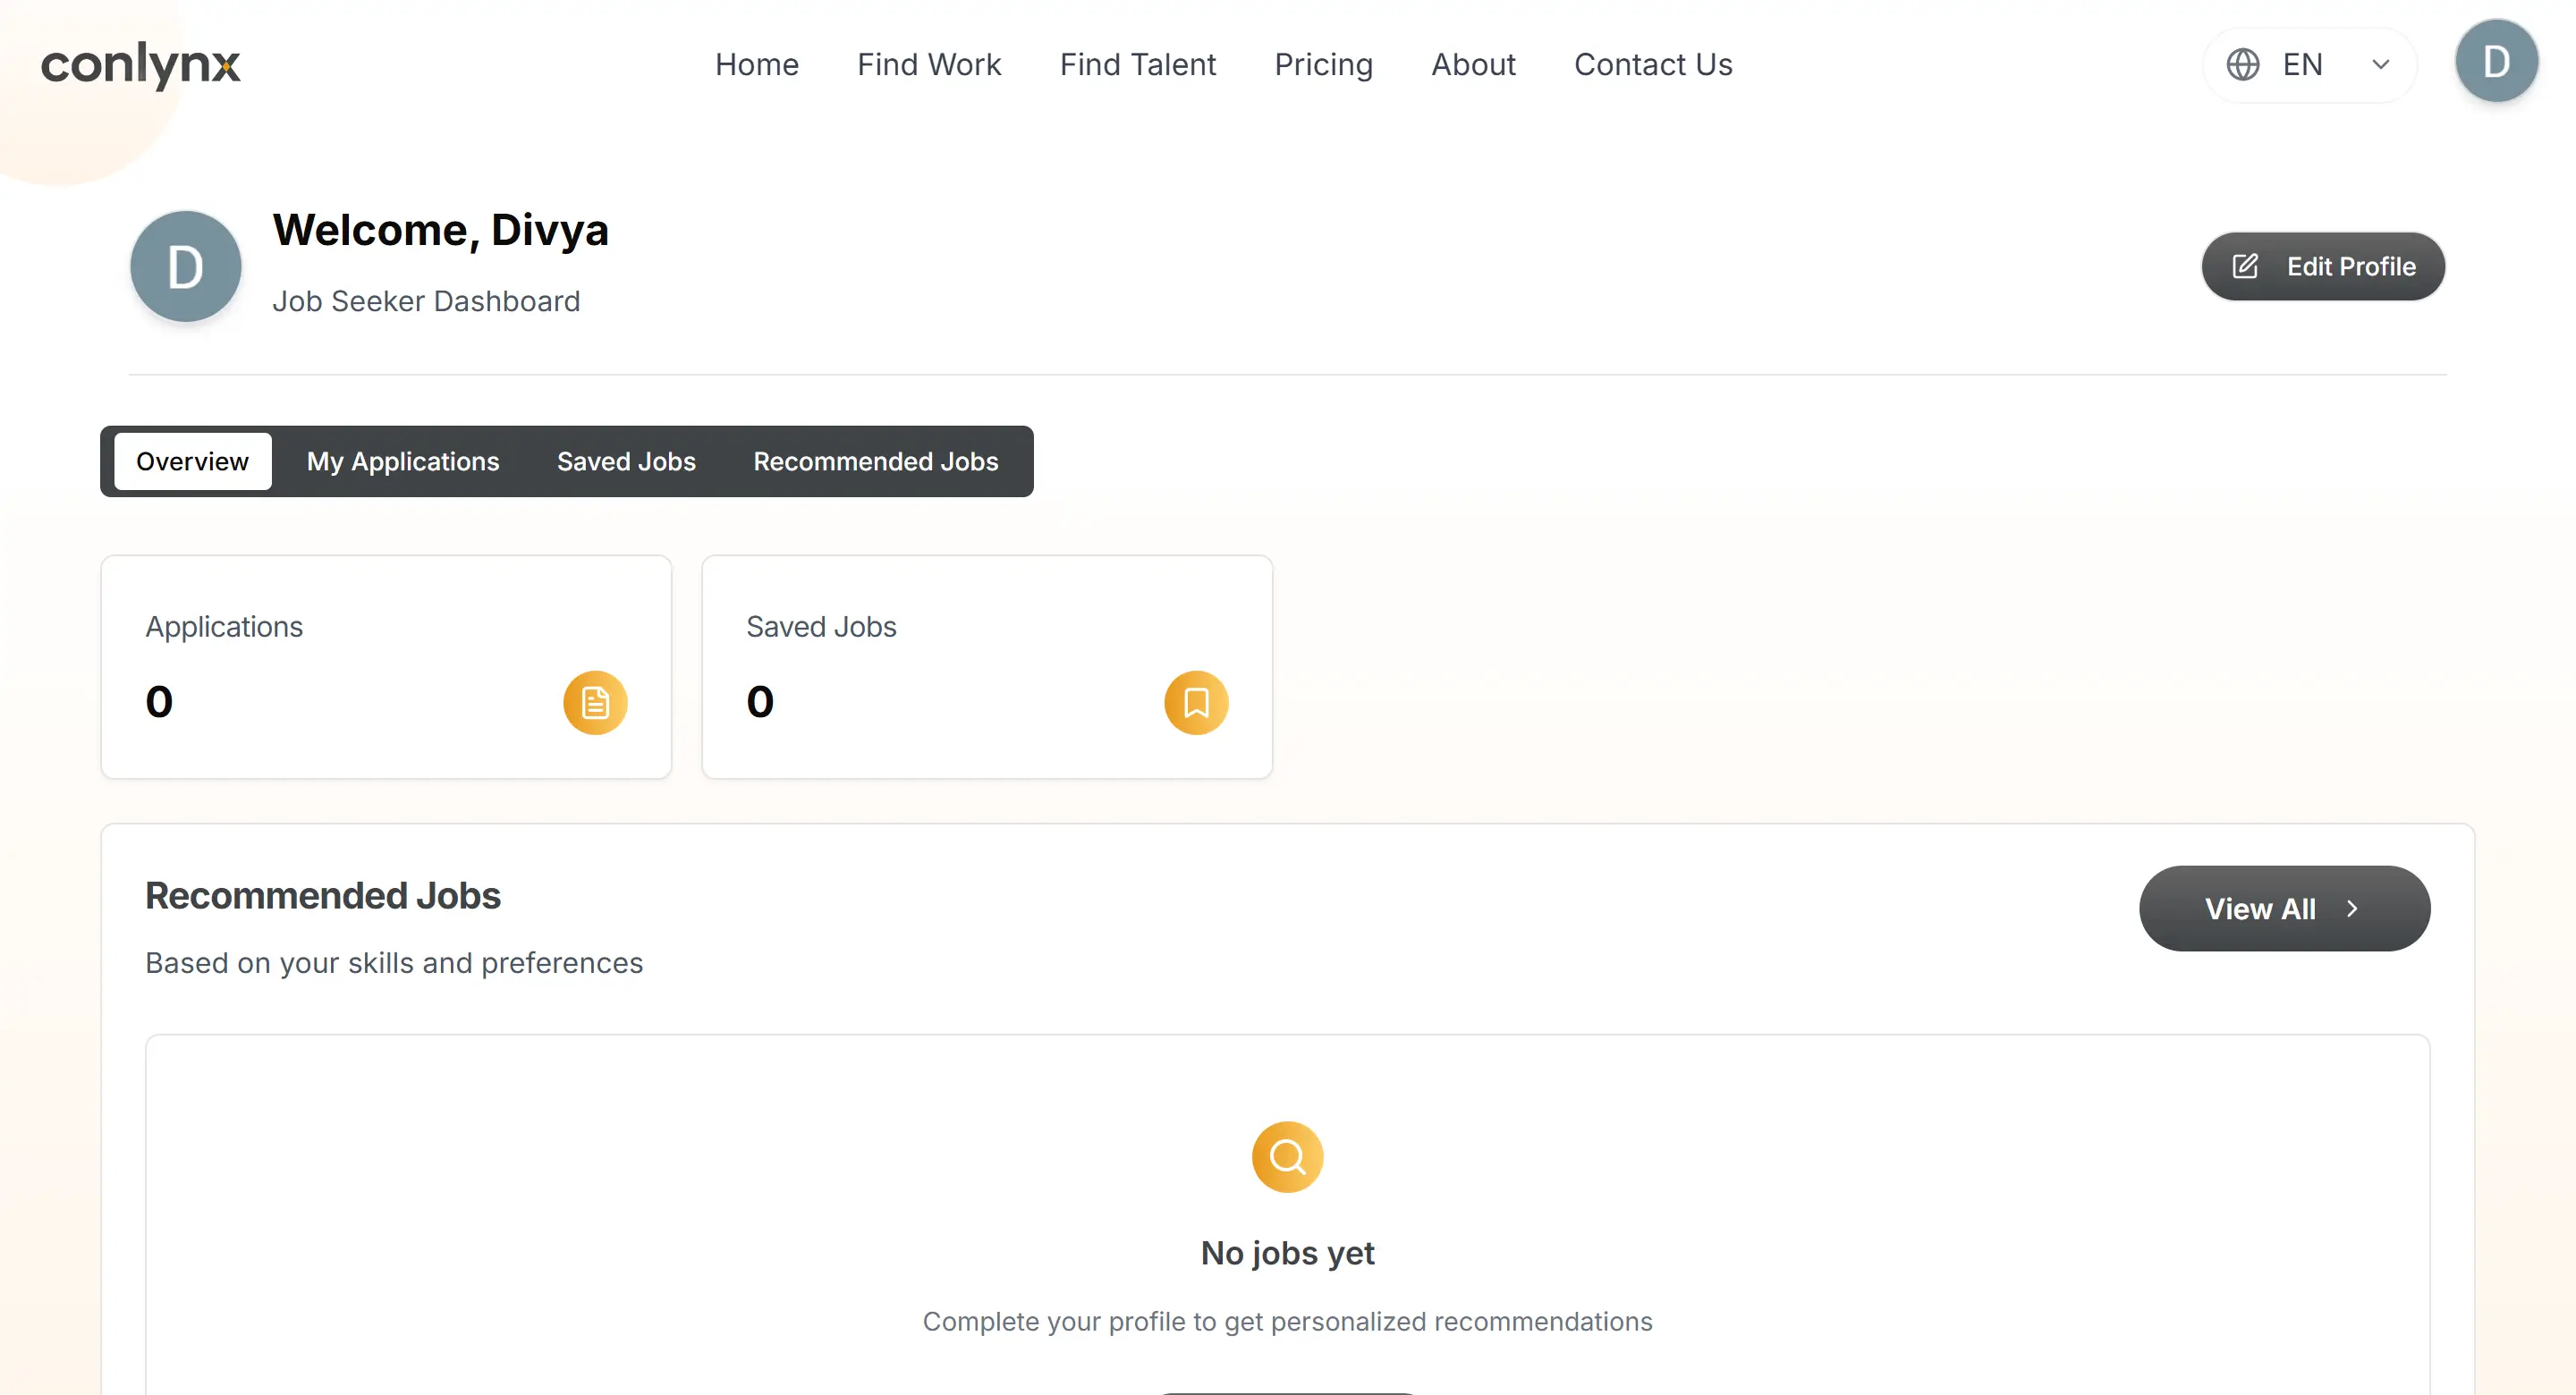
Task: Open Find Work in navigation
Action: (929, 65)
